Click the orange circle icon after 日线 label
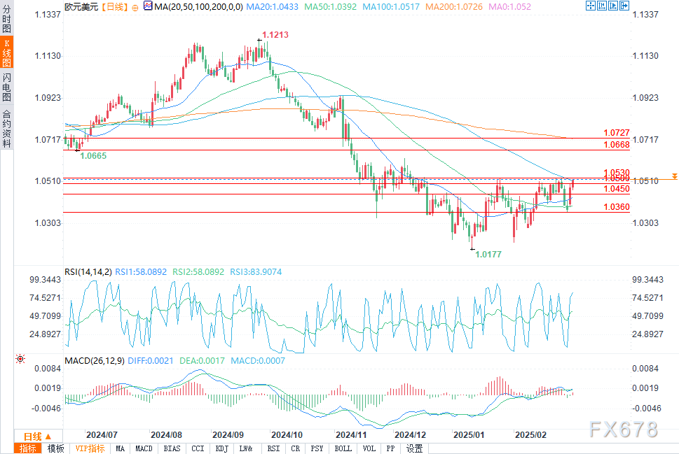 point(135,8)
